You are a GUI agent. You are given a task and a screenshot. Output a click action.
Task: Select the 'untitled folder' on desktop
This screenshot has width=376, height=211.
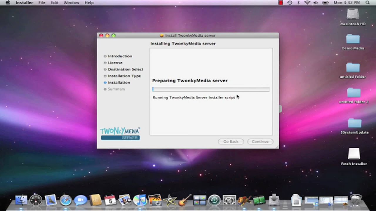[353, 70]
